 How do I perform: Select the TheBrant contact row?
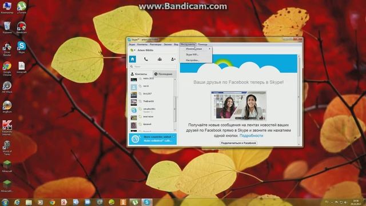tap(152, 101)
